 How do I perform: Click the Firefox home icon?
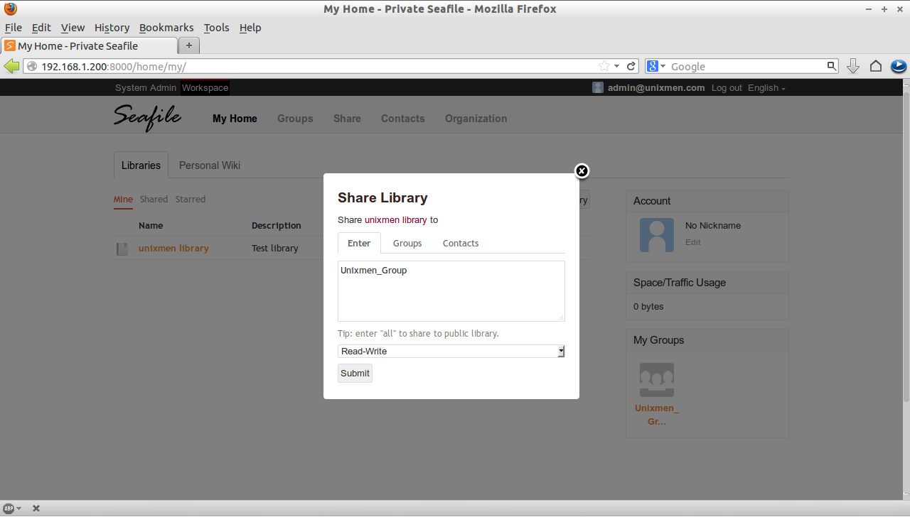(x=876, y=66)
